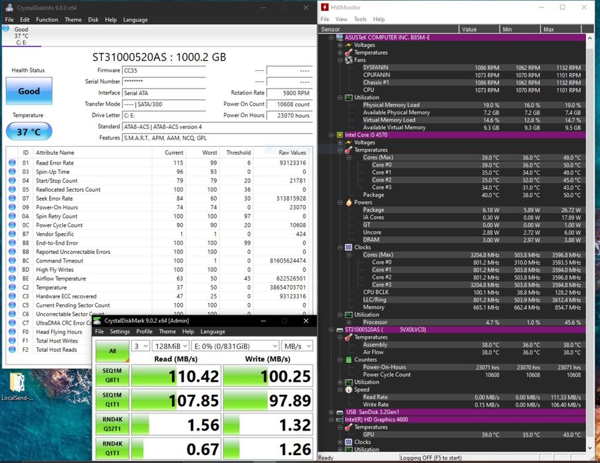Collapse the ST31000520AS Counters node
The image size is (600, 463).
(x=340, y=360)
